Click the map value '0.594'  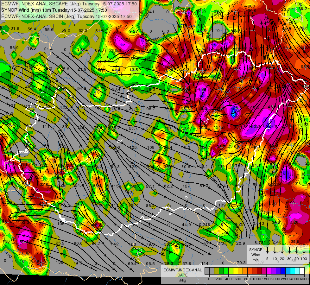coord(82,50)
